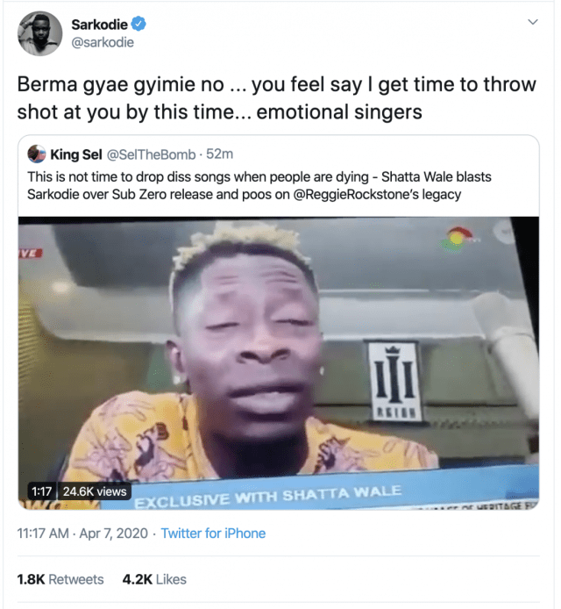The image size is (561, 609).
Task: Open King Sel's profile name
Action: pos(76,154)
